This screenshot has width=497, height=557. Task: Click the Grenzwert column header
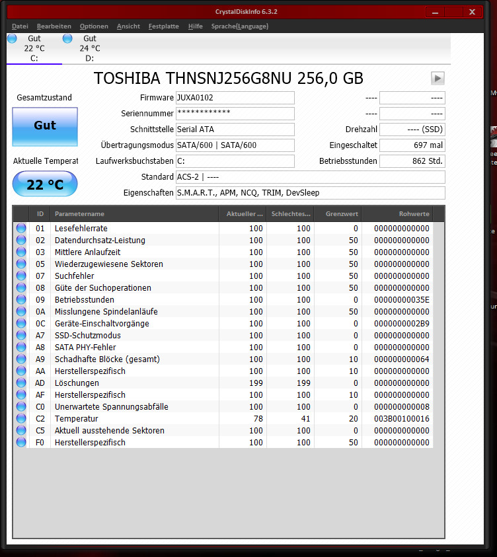(x=338, y=214)
